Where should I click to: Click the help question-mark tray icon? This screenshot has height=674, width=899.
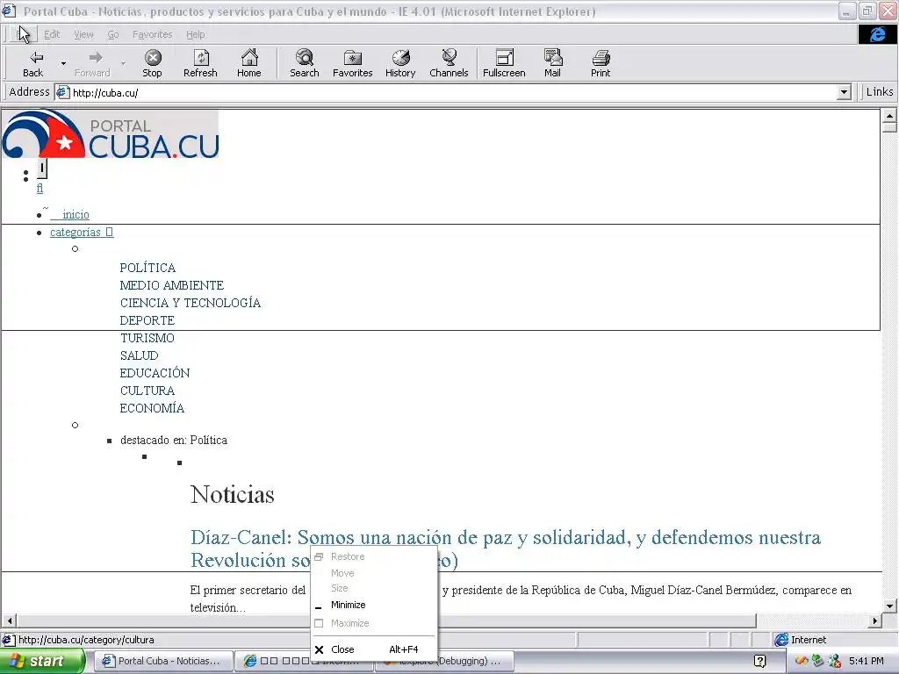tap(759, 661)
